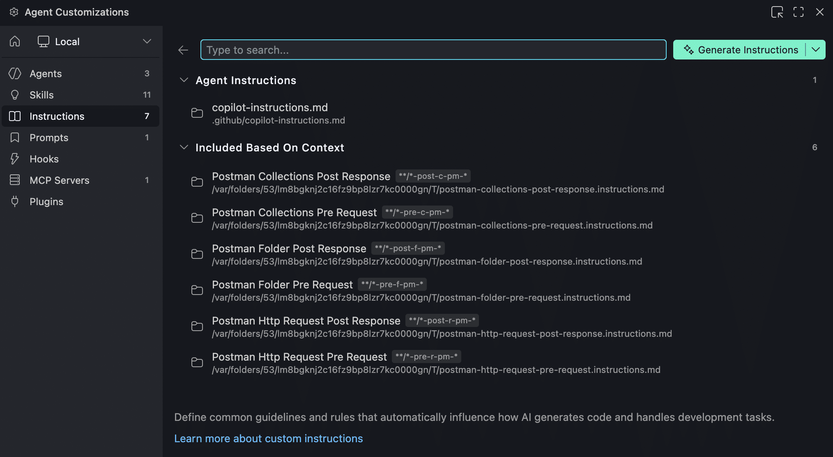Close the Agent Customizations panel

[x=820, y=12]
